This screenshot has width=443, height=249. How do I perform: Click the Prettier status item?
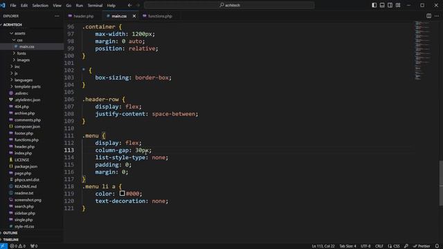[422, 246]
